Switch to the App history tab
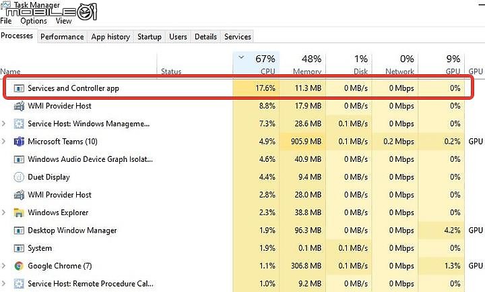485x292 pixels. click(110, 36)
